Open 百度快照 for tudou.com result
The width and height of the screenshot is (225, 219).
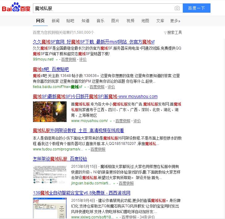click(98, 149)
